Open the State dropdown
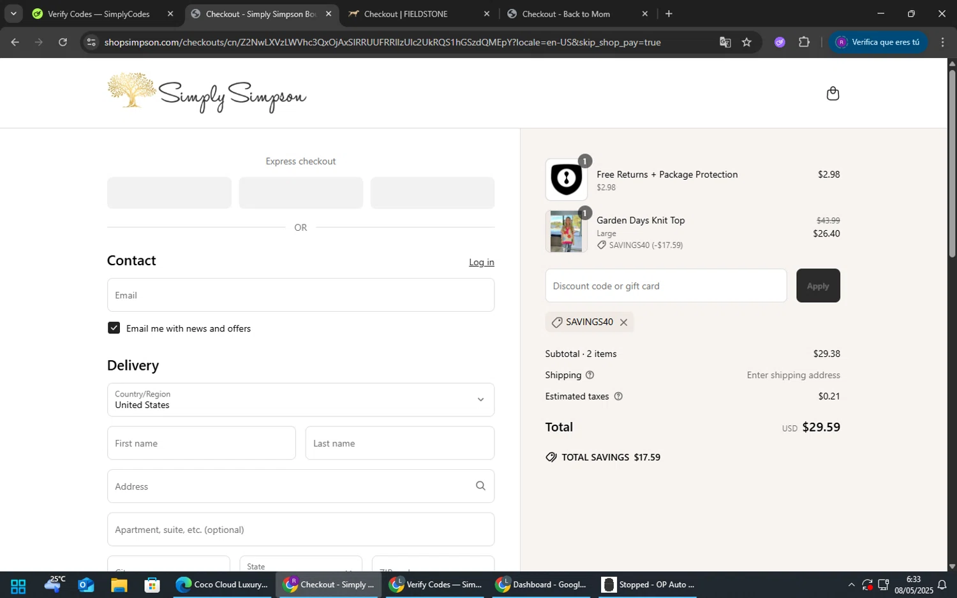The height and width of the screenshot is (598, 957). pos(300,564)
